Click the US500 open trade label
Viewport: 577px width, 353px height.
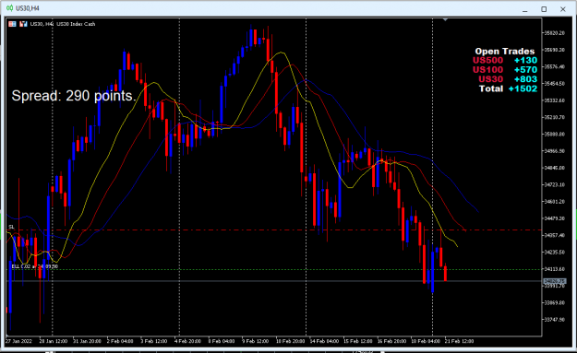point(487,60)
